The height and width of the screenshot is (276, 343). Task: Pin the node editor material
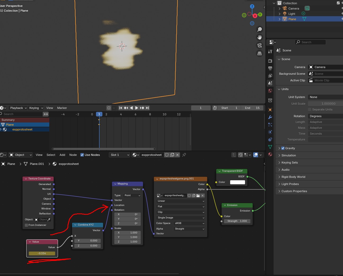coord(184,155)
